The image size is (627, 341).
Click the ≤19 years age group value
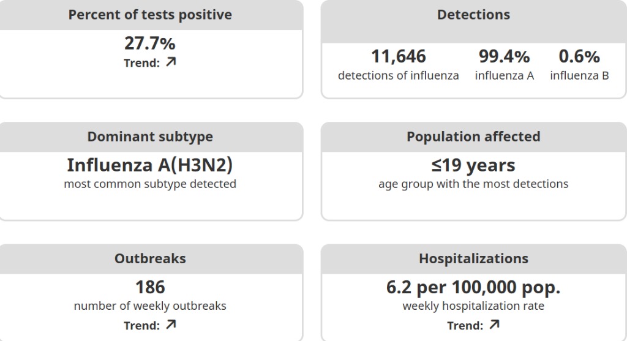[x=473, y=165]
